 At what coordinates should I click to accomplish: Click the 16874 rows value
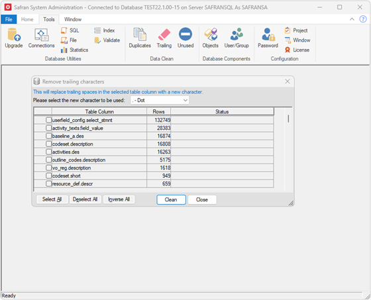(x=164, y=136)
